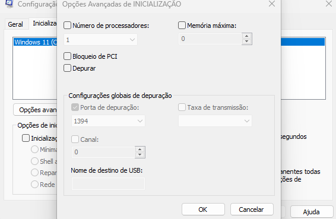Click the Nome de destino de USB field
The height and width of the screenshot is (219, 336).
tap(108, 183)
